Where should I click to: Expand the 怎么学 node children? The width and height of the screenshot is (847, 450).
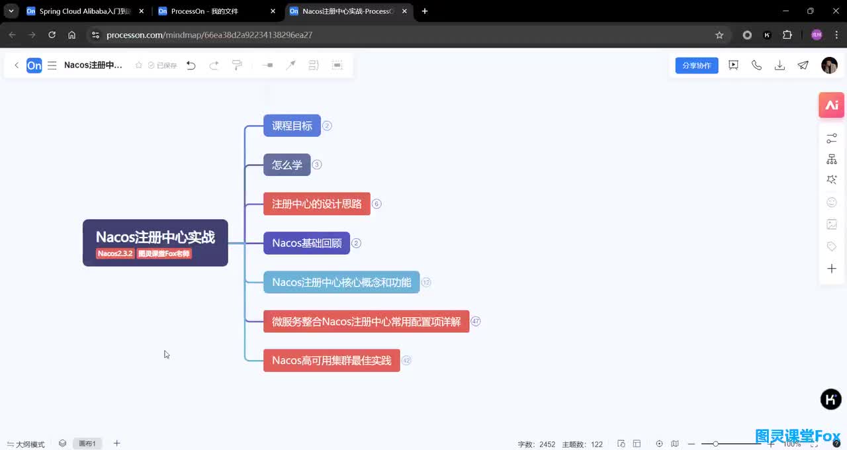point(317,165)
